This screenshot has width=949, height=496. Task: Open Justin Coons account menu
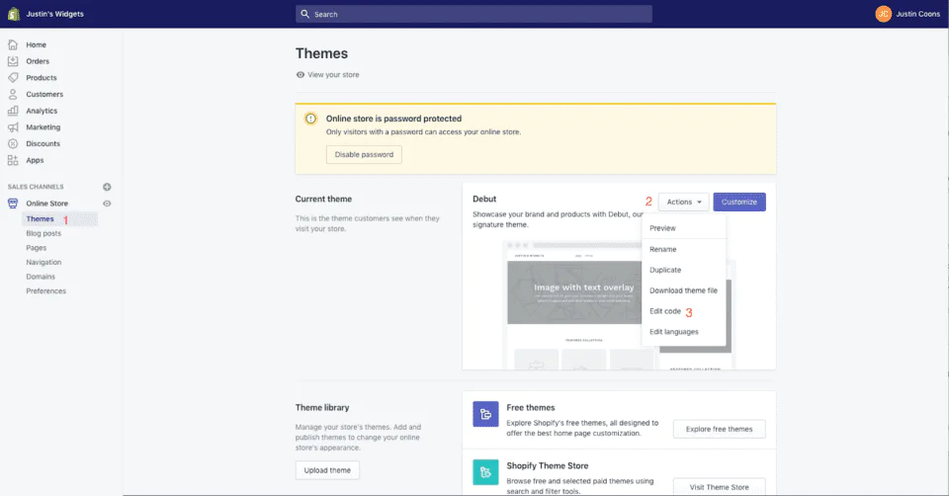pos(906,14)
